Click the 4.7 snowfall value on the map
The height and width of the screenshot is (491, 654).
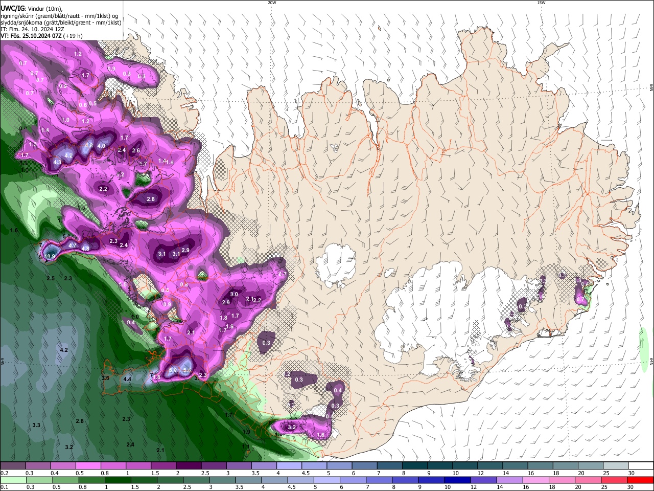[72, 245]
